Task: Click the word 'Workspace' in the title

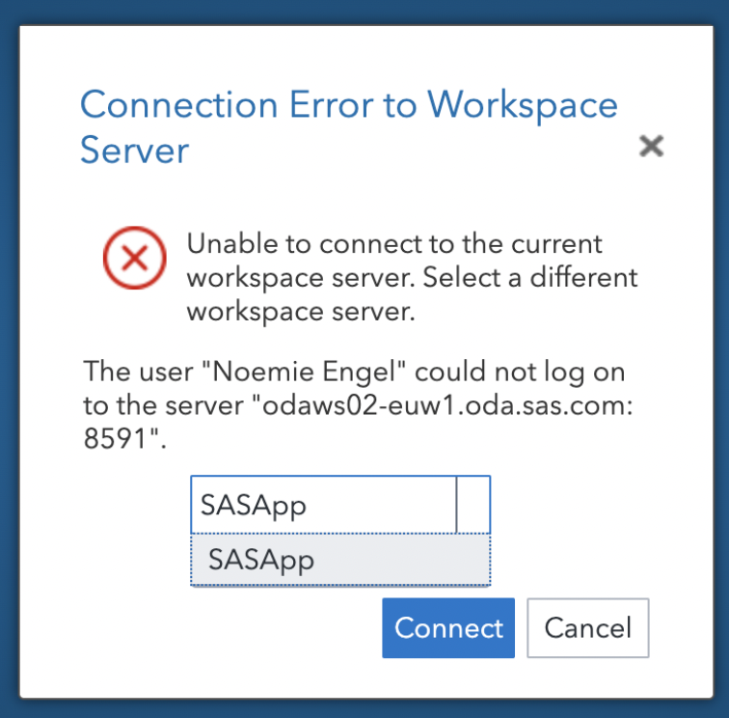Action: [x=522, y=104]
